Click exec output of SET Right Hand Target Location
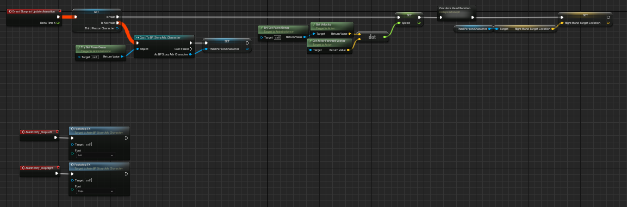The width and height of the screenshot is (627, 207). [608, 17]
